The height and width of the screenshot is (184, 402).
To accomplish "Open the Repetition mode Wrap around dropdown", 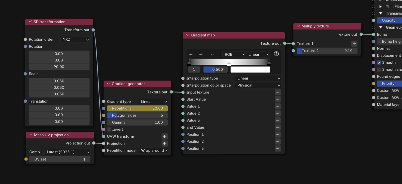I will [x=154, y=150].
